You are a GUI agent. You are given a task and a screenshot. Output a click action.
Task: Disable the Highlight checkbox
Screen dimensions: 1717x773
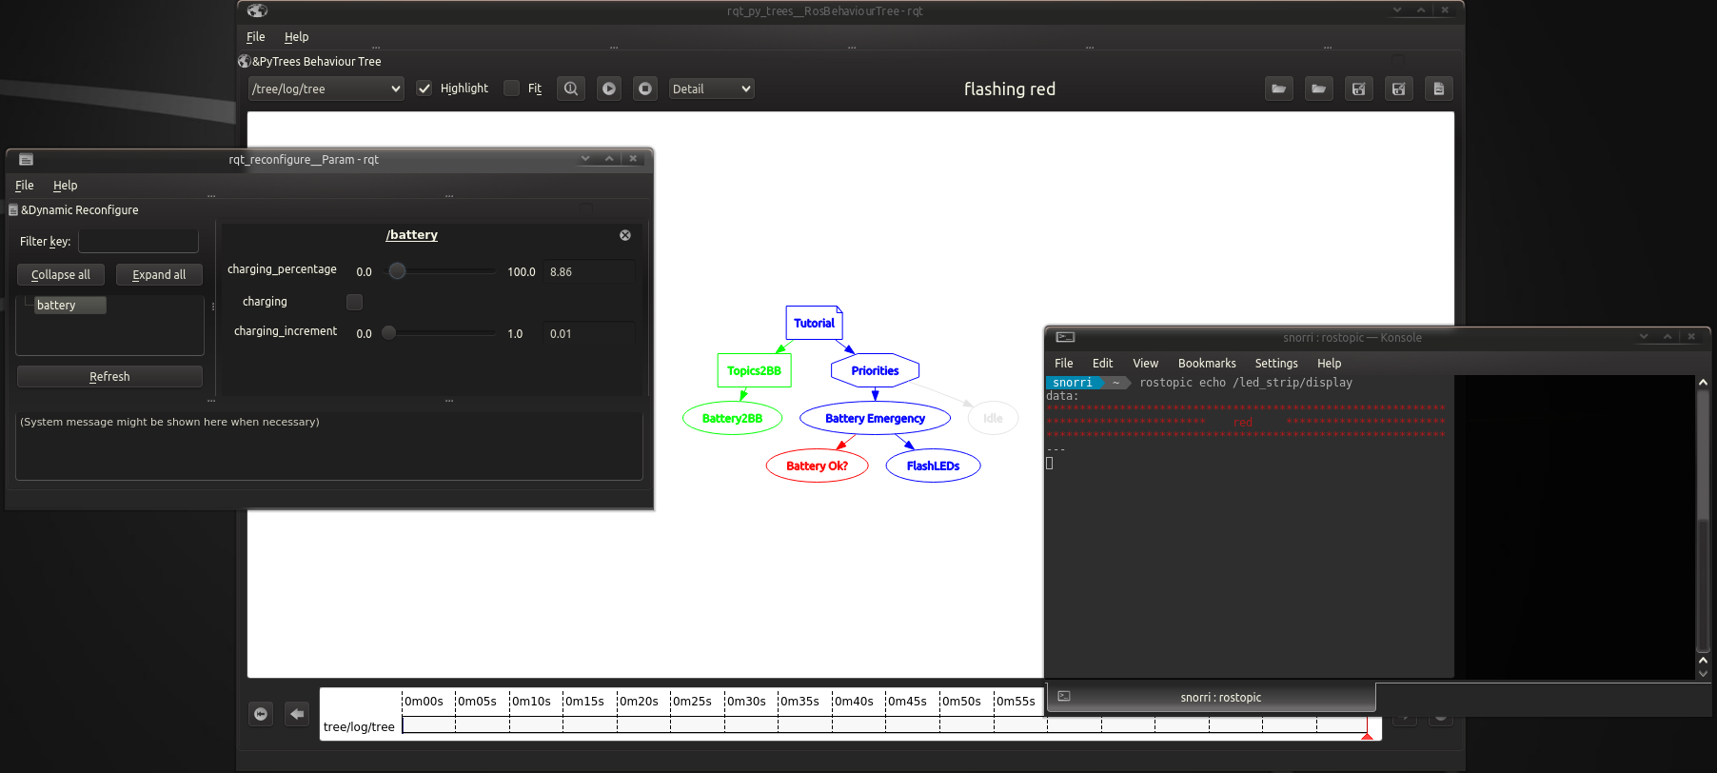(424, 89)
